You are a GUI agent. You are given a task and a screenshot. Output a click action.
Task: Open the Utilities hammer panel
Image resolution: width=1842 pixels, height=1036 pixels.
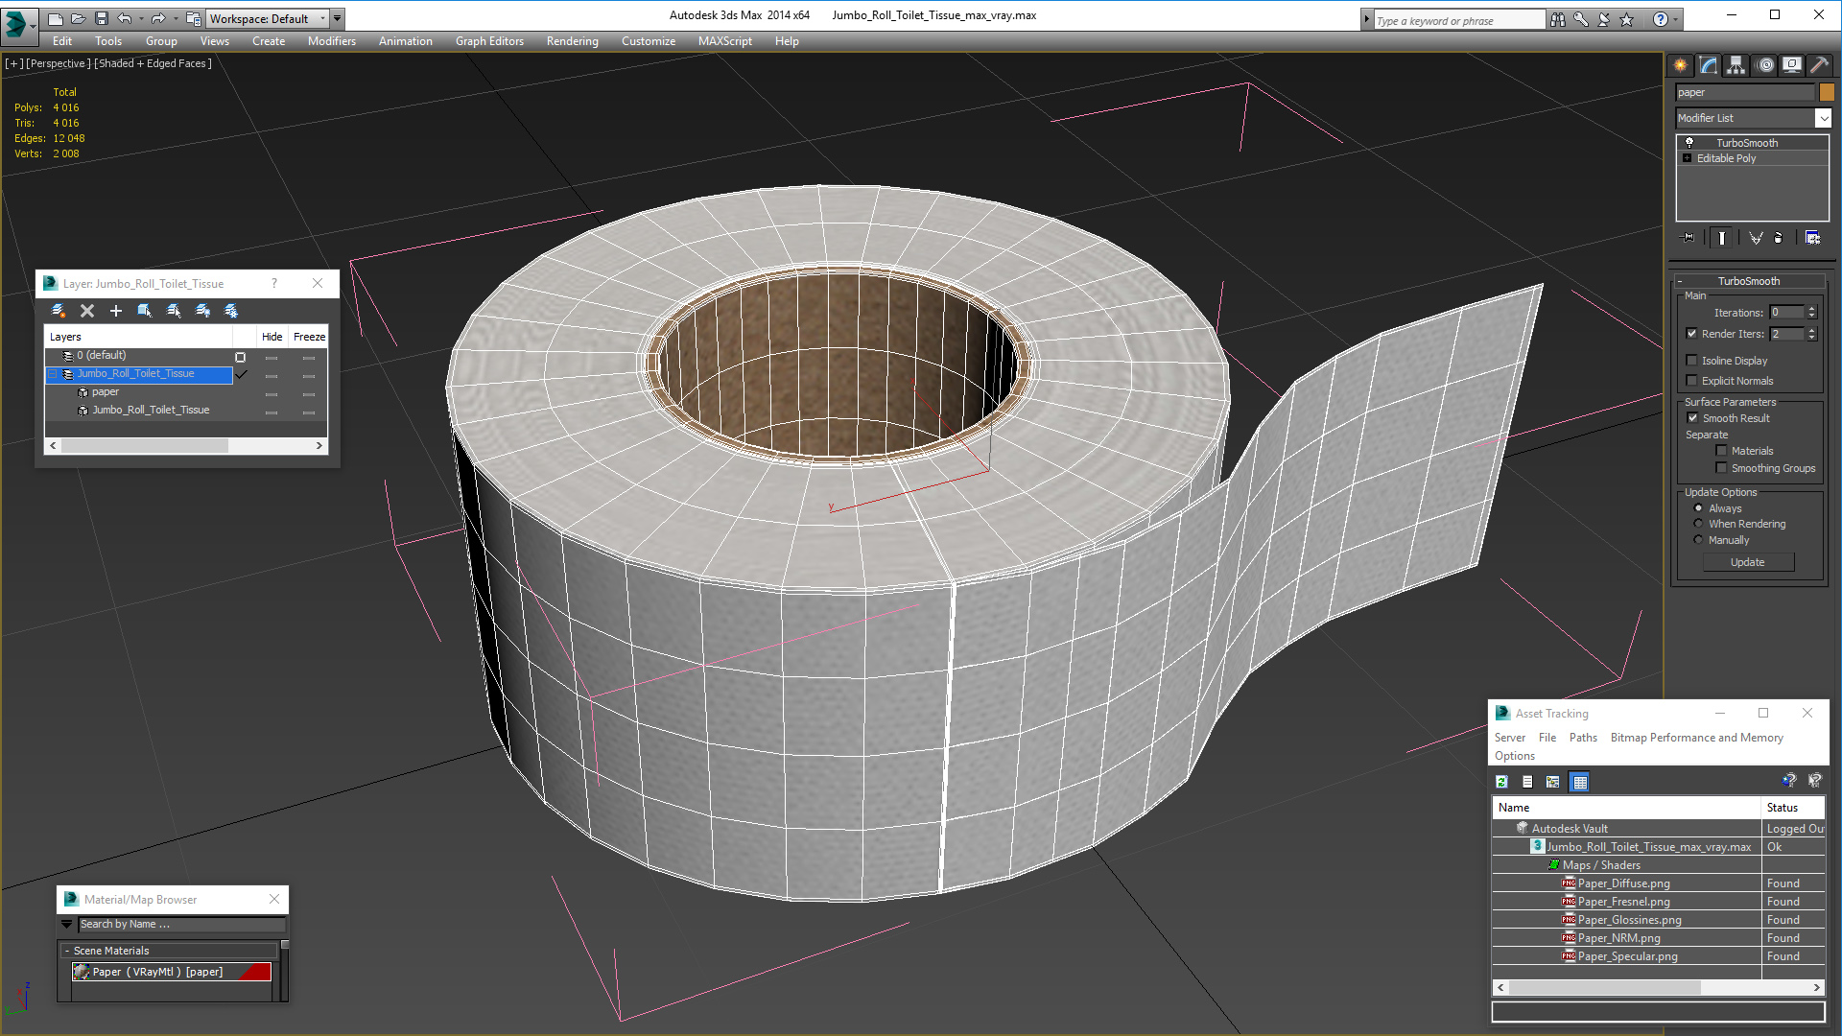pyautogui.click(x=1819, y=65)
